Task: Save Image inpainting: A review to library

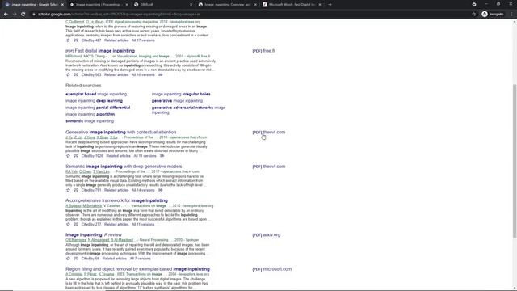Action: (x=68, y=259)
